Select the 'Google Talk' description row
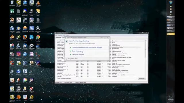This screenshot has width=184, height=103. [115, 63]
